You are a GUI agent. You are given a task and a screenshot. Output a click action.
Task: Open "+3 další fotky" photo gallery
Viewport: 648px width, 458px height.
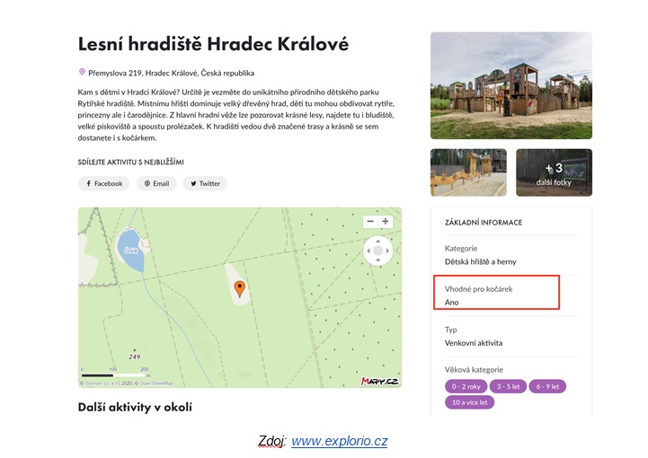tap(554, 172)
